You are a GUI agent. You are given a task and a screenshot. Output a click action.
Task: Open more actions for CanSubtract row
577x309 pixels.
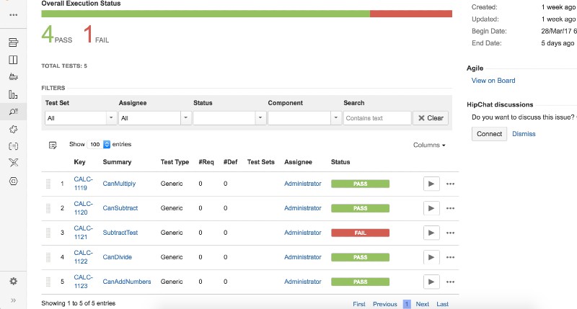[x=451, y=208]
